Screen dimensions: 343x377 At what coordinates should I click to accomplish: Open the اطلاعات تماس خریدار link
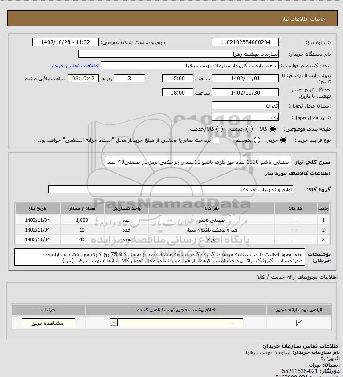click(x=75, y=66)
